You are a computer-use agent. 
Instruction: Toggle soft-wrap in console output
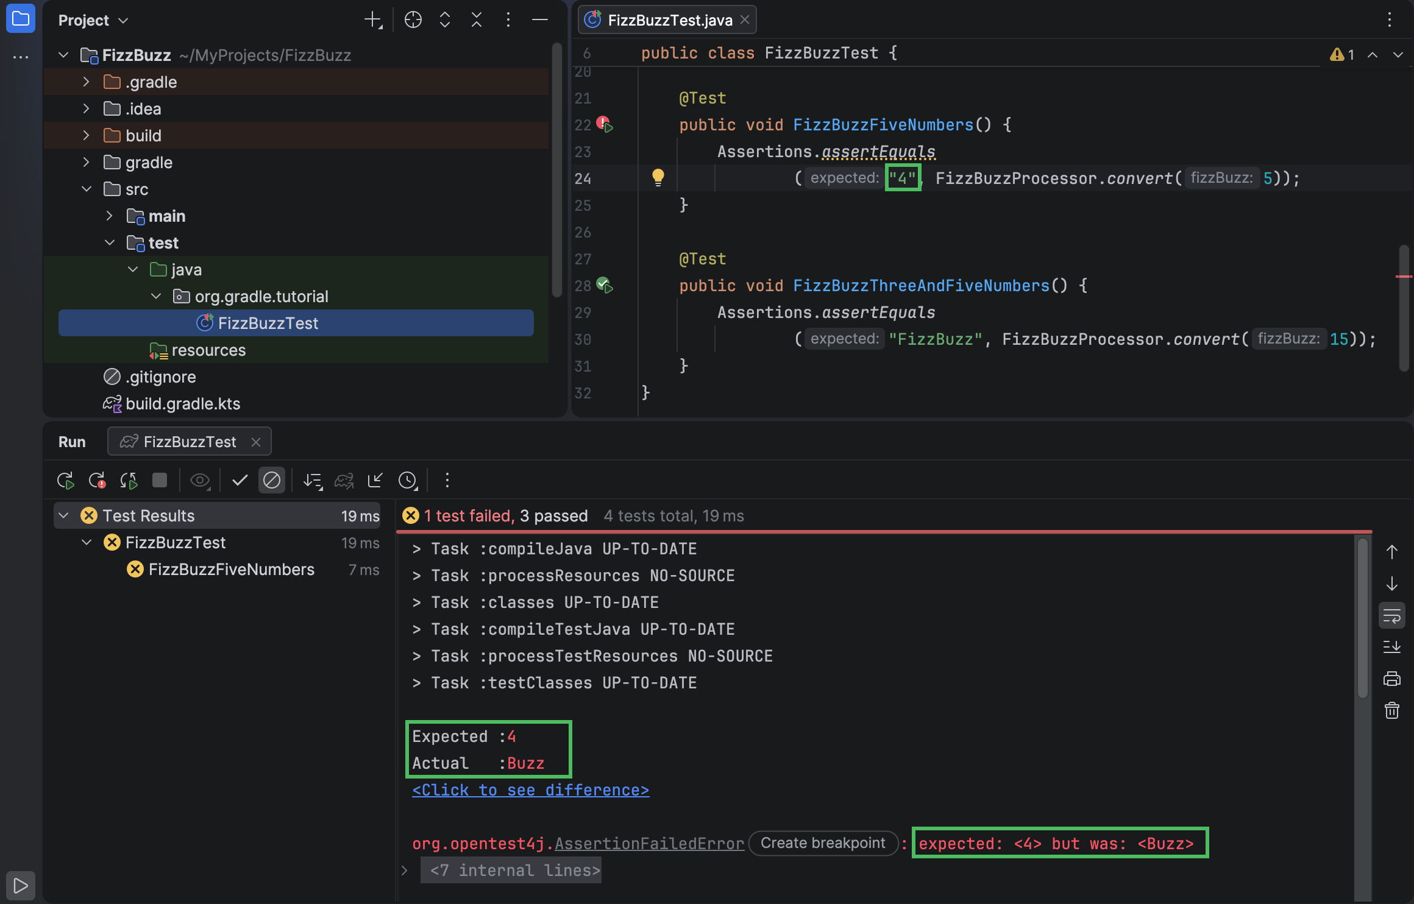click(x=1392, y=616)
